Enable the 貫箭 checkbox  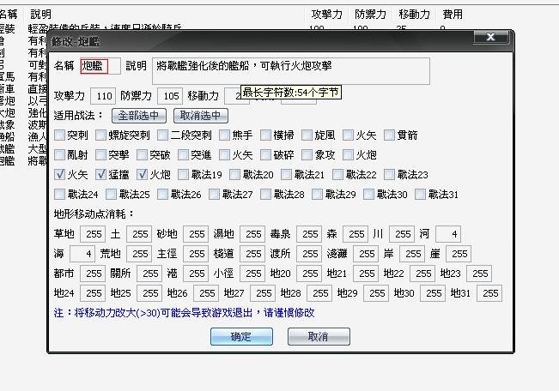(390, 135)
